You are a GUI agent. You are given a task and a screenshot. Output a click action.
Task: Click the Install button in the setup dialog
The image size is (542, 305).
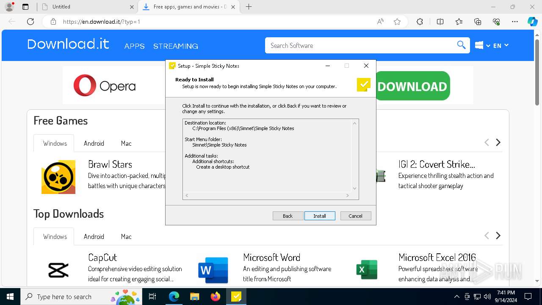click(320, 216)
